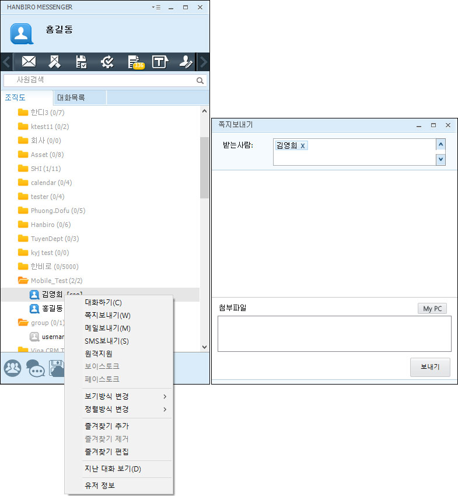
Task: Open the messenger title bar menu dropdown
Action: tap(155, 8)
